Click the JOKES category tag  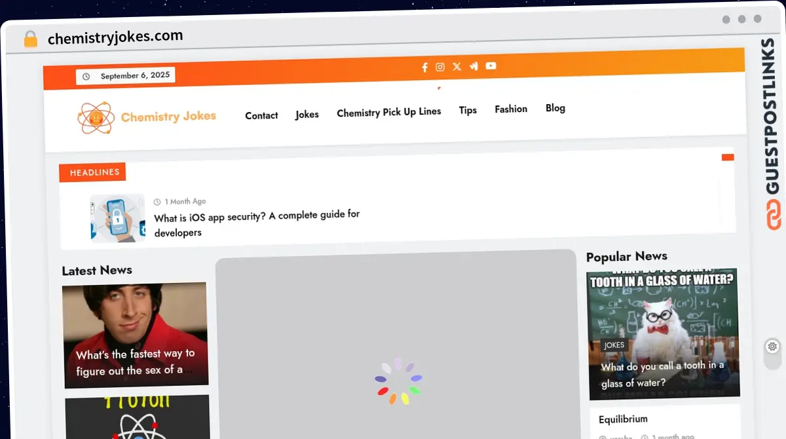[x=614, y=345]
